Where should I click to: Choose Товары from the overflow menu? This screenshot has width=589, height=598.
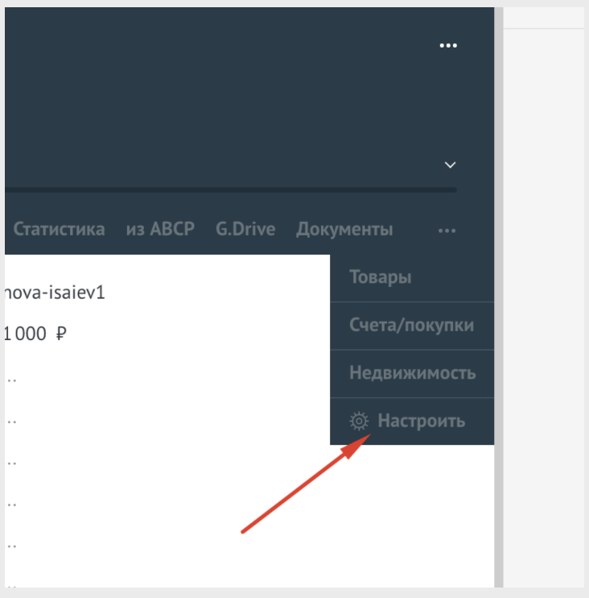point(381,277)
